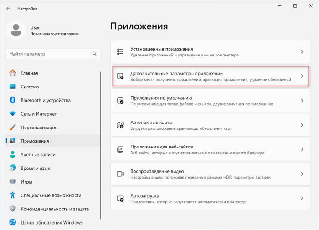This screenshot has width=319, height=230.
Task: Click the Воспроизведение видео camera icon
Action: click(x=120, y=174)
